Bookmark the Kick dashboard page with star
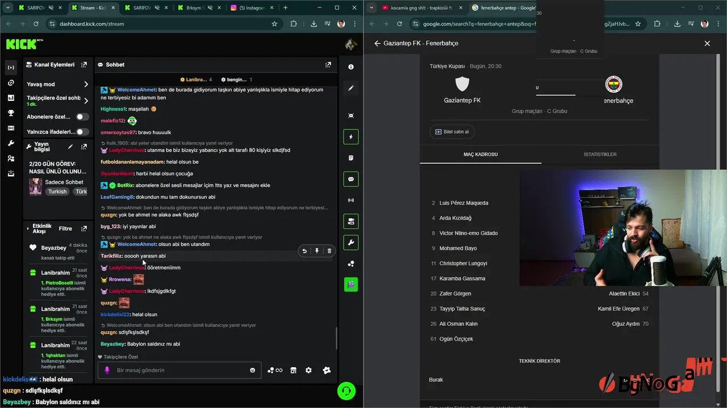727x408 pixels. [274, 24]
